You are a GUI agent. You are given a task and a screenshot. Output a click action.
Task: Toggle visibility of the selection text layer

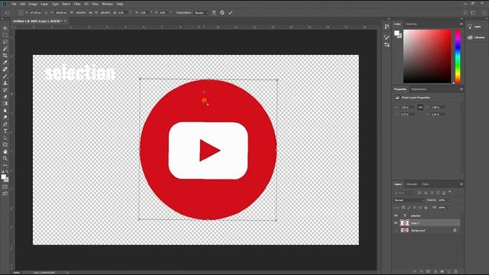tap(396, 215)
